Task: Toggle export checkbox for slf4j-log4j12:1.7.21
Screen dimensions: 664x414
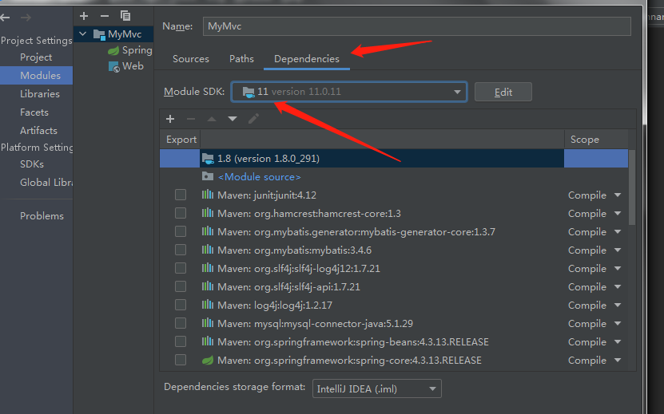Action: coord(181,268)
